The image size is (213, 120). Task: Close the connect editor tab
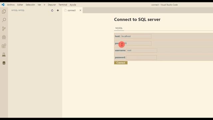[x=80, y=10]
